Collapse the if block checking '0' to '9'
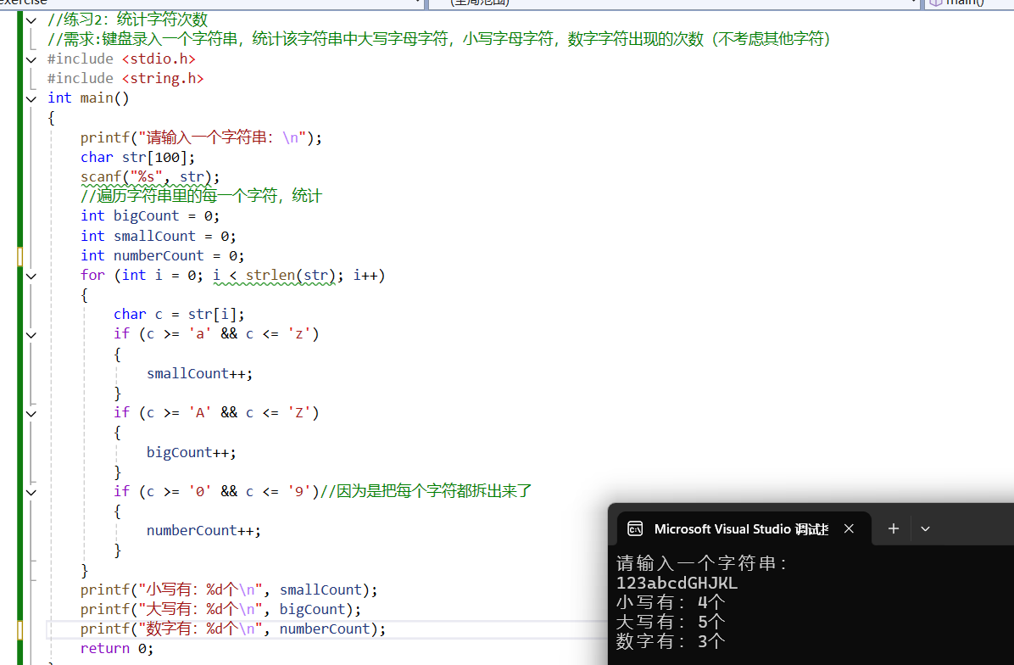This screenshot has height=665, width=1014. click(x=31, y=492)
